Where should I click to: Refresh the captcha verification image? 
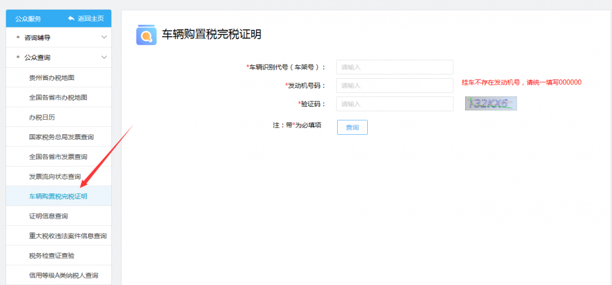pos(490,103)
